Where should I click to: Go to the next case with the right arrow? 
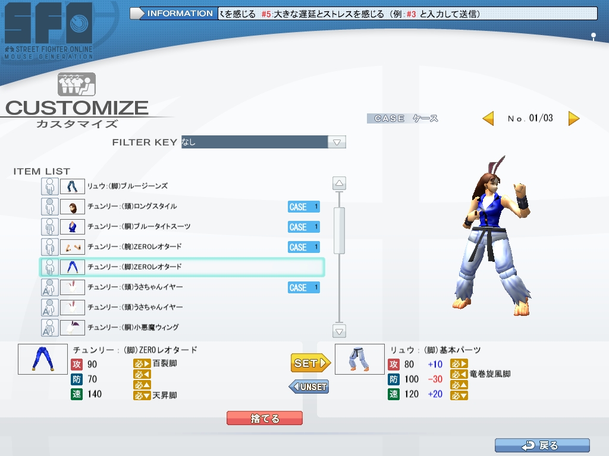coord(574,118)
